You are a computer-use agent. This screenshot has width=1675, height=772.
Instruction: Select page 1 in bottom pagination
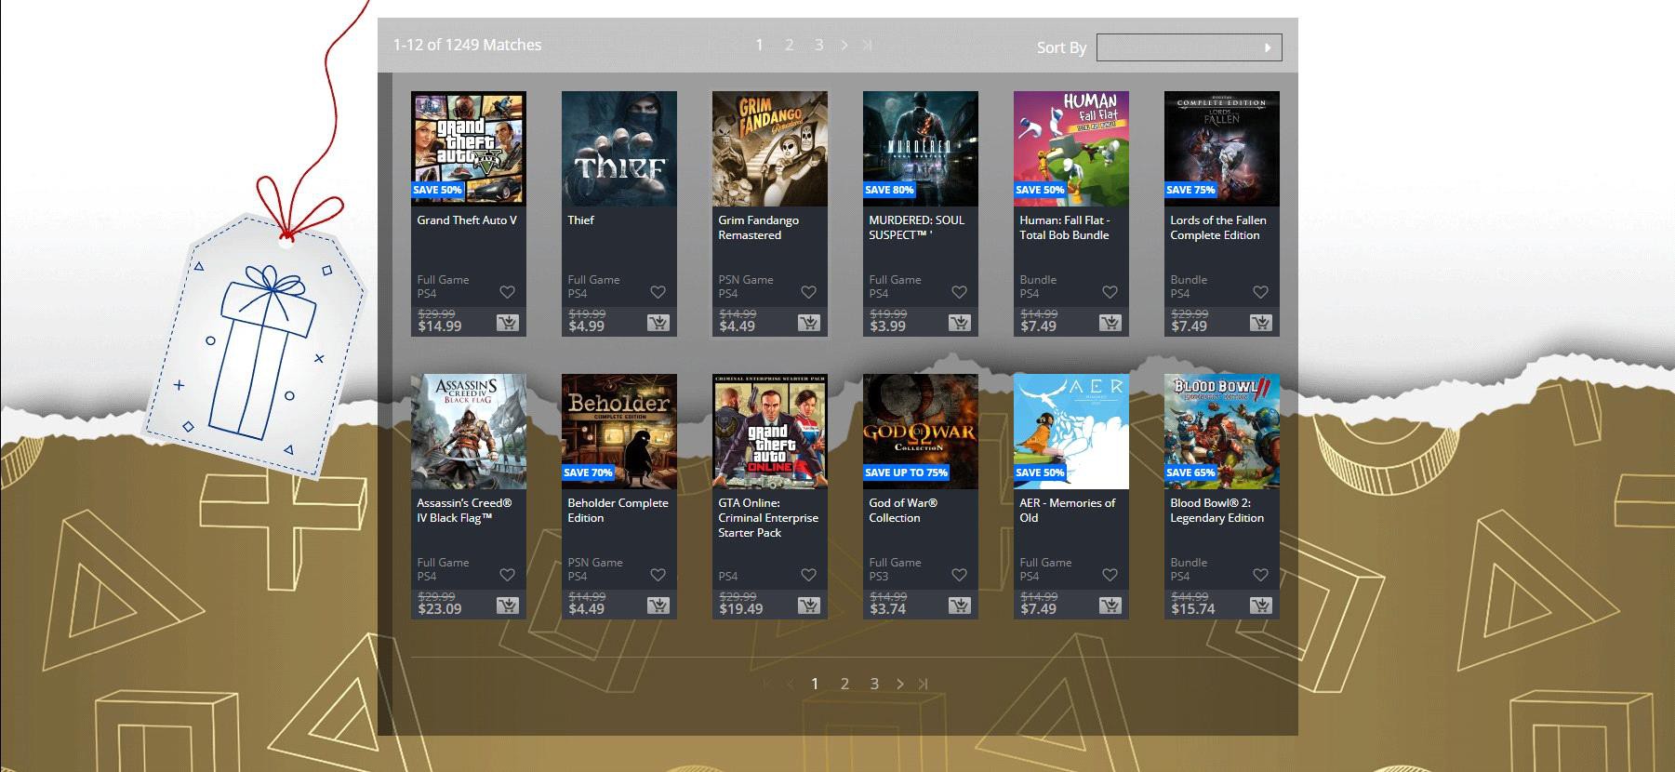(x=815, y=684)
